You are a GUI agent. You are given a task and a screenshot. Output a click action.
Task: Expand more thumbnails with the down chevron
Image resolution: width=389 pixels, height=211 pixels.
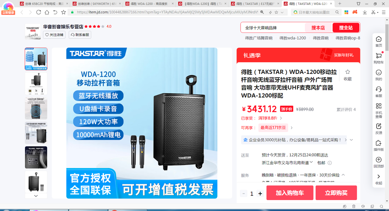click(36, 196)
